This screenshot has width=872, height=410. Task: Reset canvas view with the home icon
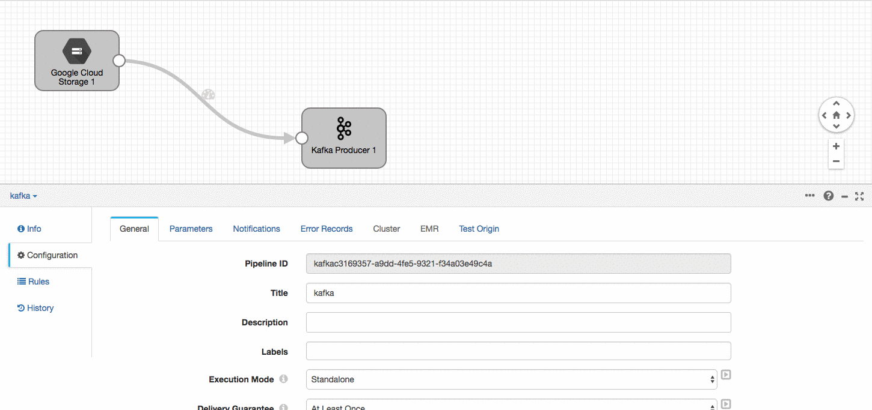836,115
